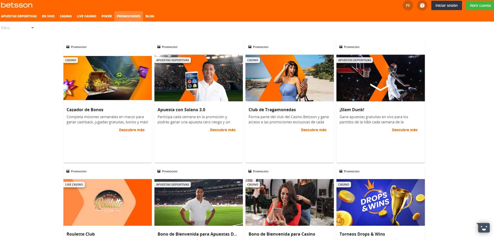Open Club de Tragamonedas beach image

click(x=290, y=78)
